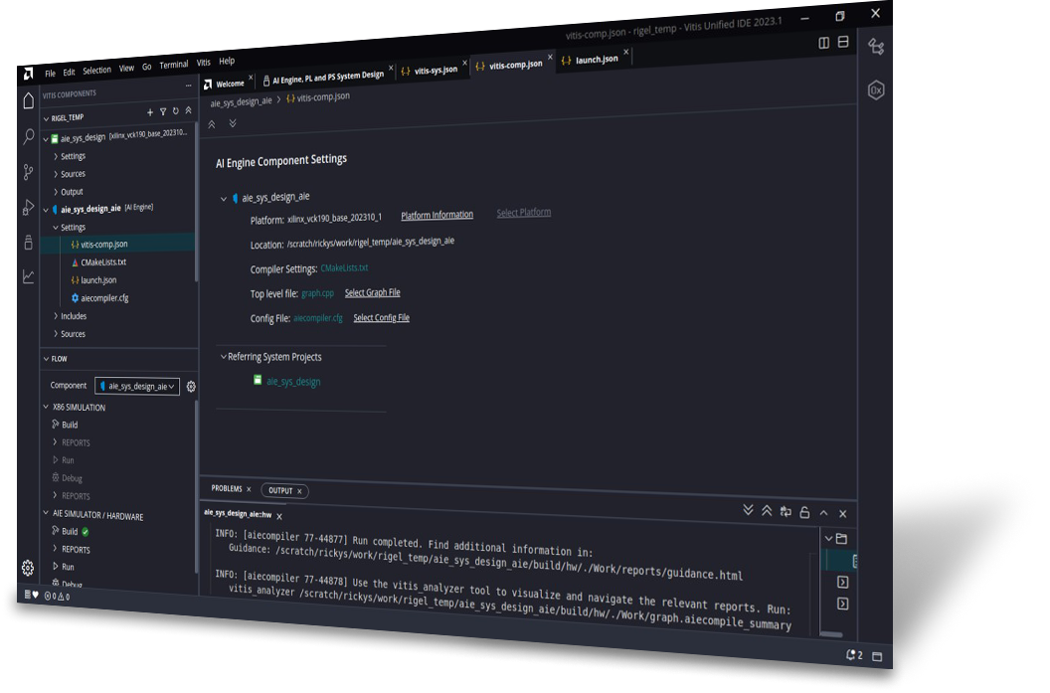Toggle word wrap in output panel
The width and height of the screenshot is (1050, 693).
click(786, 512)
